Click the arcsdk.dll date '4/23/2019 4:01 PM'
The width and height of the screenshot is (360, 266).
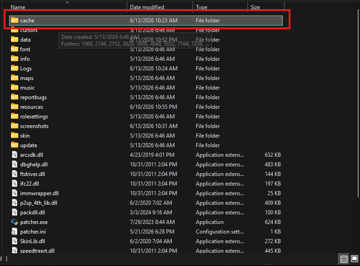click(x=152, y=155)
